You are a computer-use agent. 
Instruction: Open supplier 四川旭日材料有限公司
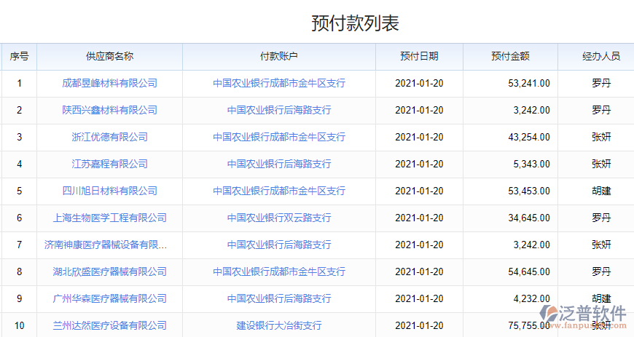click(x=109, y=191)
